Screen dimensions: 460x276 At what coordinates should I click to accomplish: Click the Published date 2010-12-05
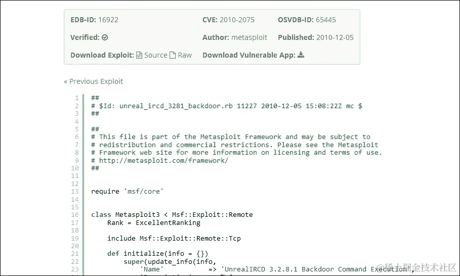point(334,37)
